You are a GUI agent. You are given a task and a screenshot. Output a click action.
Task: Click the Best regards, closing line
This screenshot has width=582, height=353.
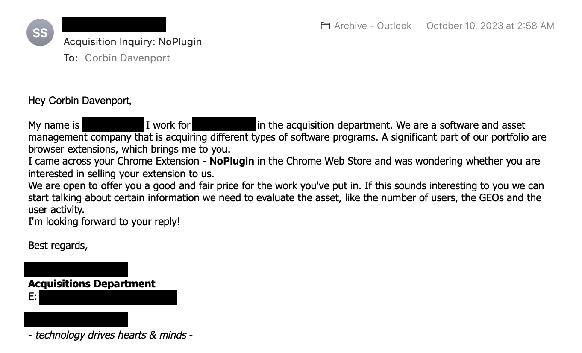tap(58, 245)
